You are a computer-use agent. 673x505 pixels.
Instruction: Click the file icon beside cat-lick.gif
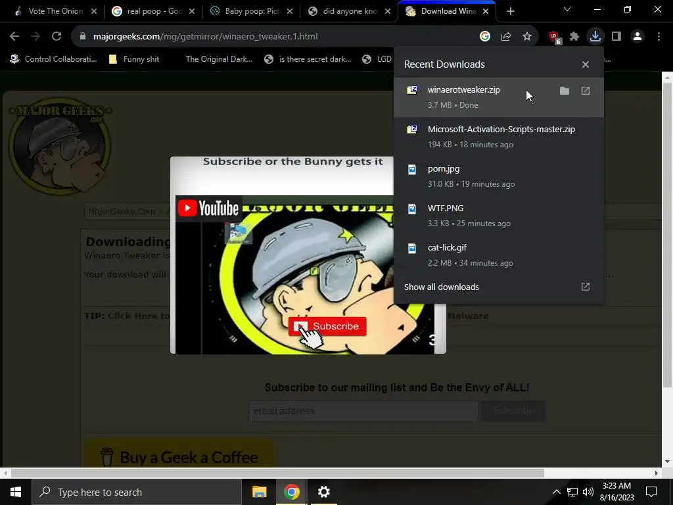(x=412, y=248)
